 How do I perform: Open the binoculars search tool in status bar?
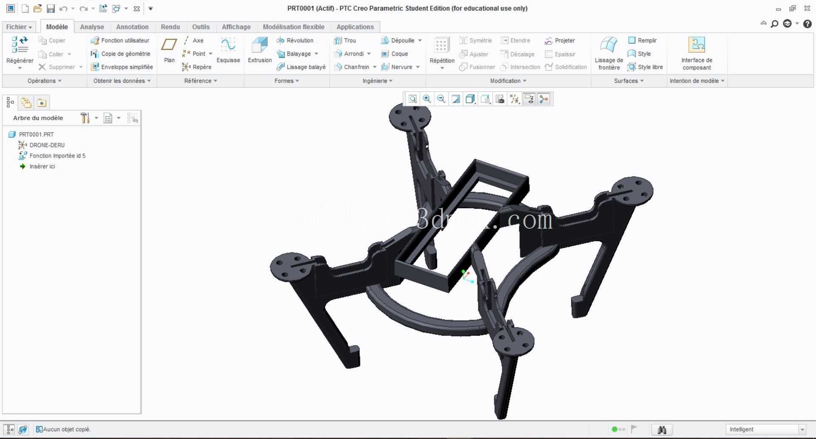tap(662, 430)
